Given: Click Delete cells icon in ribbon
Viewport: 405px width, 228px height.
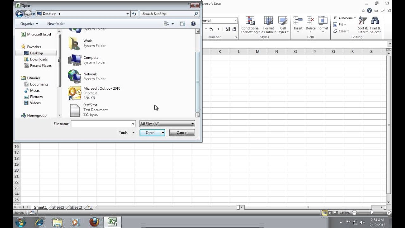Looking at the screenshot, I should 310,21.
